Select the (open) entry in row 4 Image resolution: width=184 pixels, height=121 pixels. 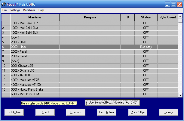35,37
